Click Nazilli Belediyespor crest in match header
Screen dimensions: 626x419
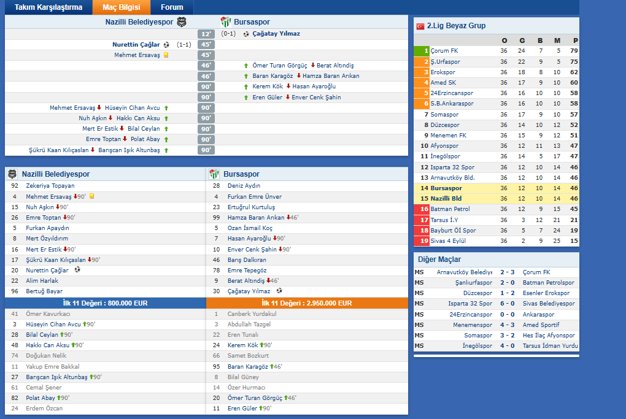pyautogui.click(x=181, y=22)
